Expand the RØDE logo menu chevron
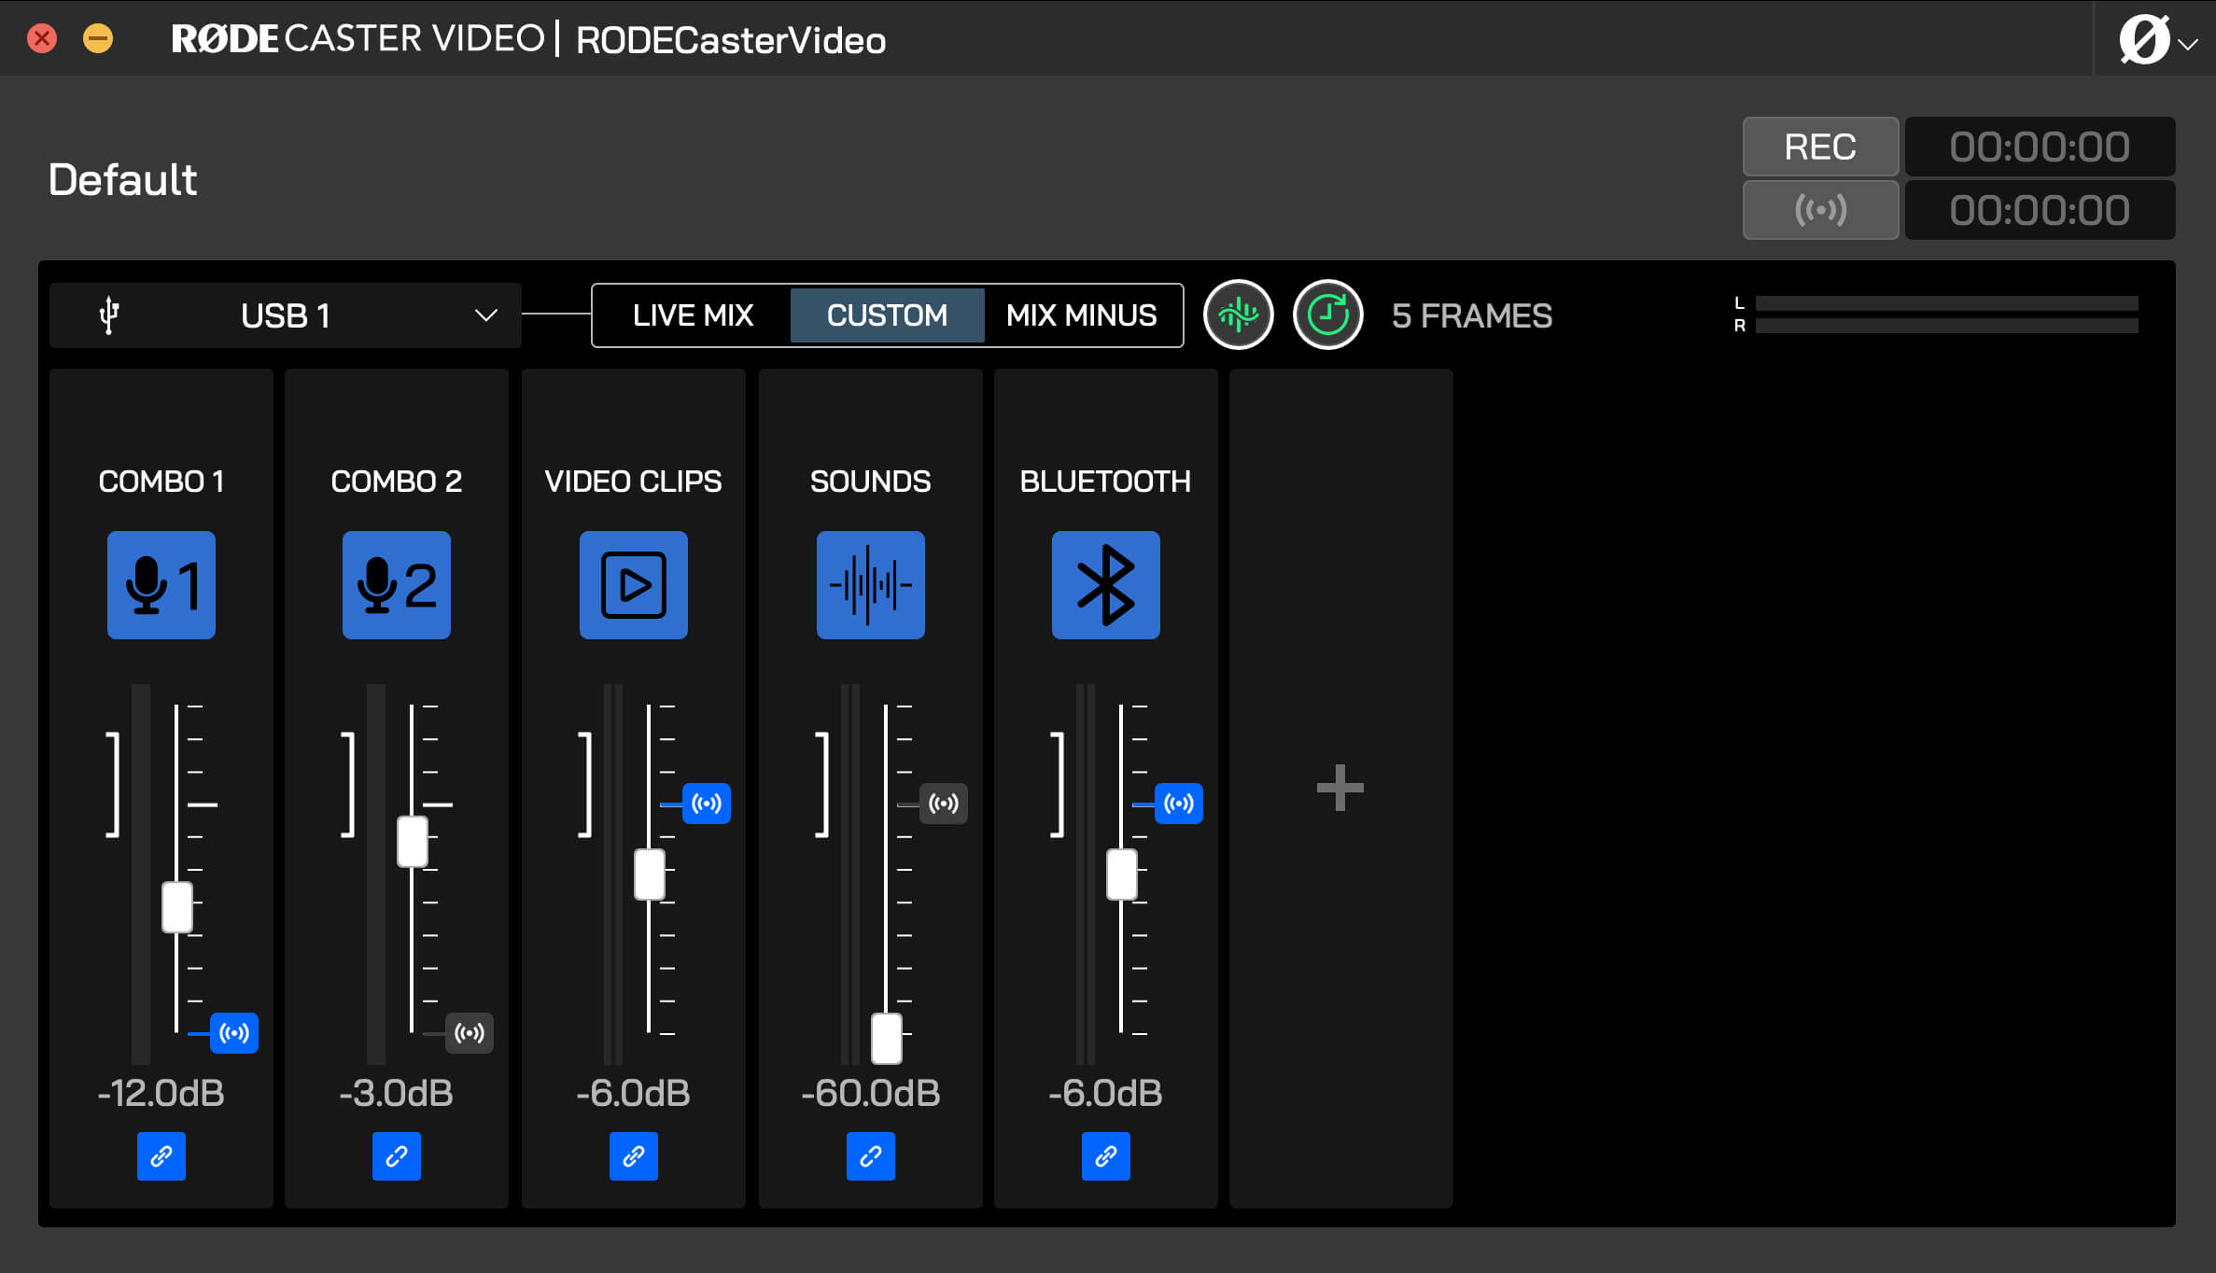Viewport: 2216px width, 1273px height. 2188,43
